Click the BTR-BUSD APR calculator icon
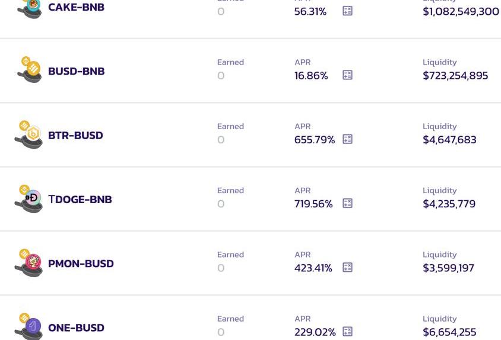 point(347,139)
